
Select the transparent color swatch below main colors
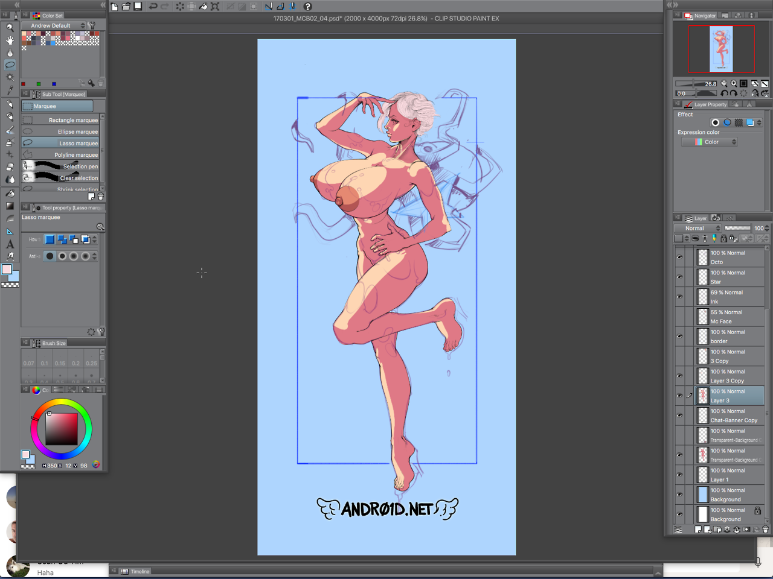tap(10, 285)
